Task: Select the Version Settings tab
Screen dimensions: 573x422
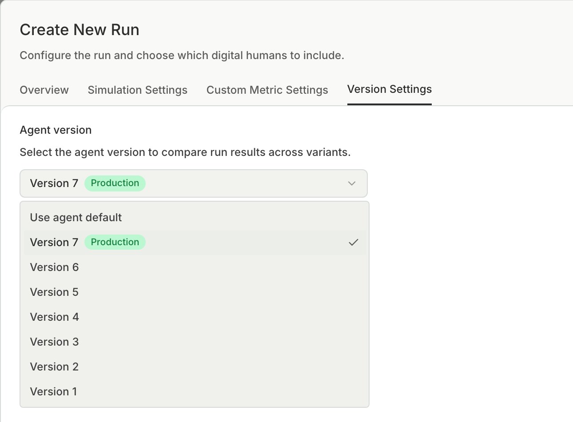Action: point(389,89)
